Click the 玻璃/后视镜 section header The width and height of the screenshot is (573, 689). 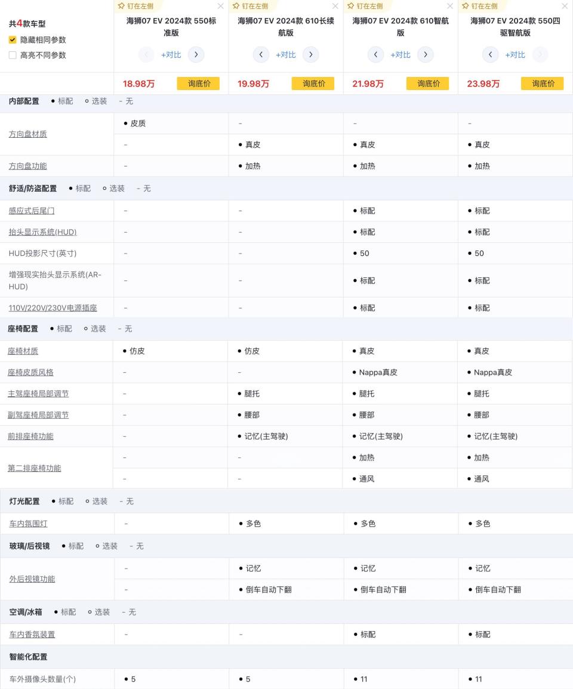click(x=29, y=546)
